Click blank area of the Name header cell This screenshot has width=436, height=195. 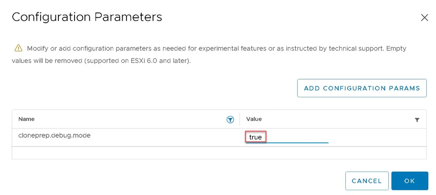tap(131, 119)
